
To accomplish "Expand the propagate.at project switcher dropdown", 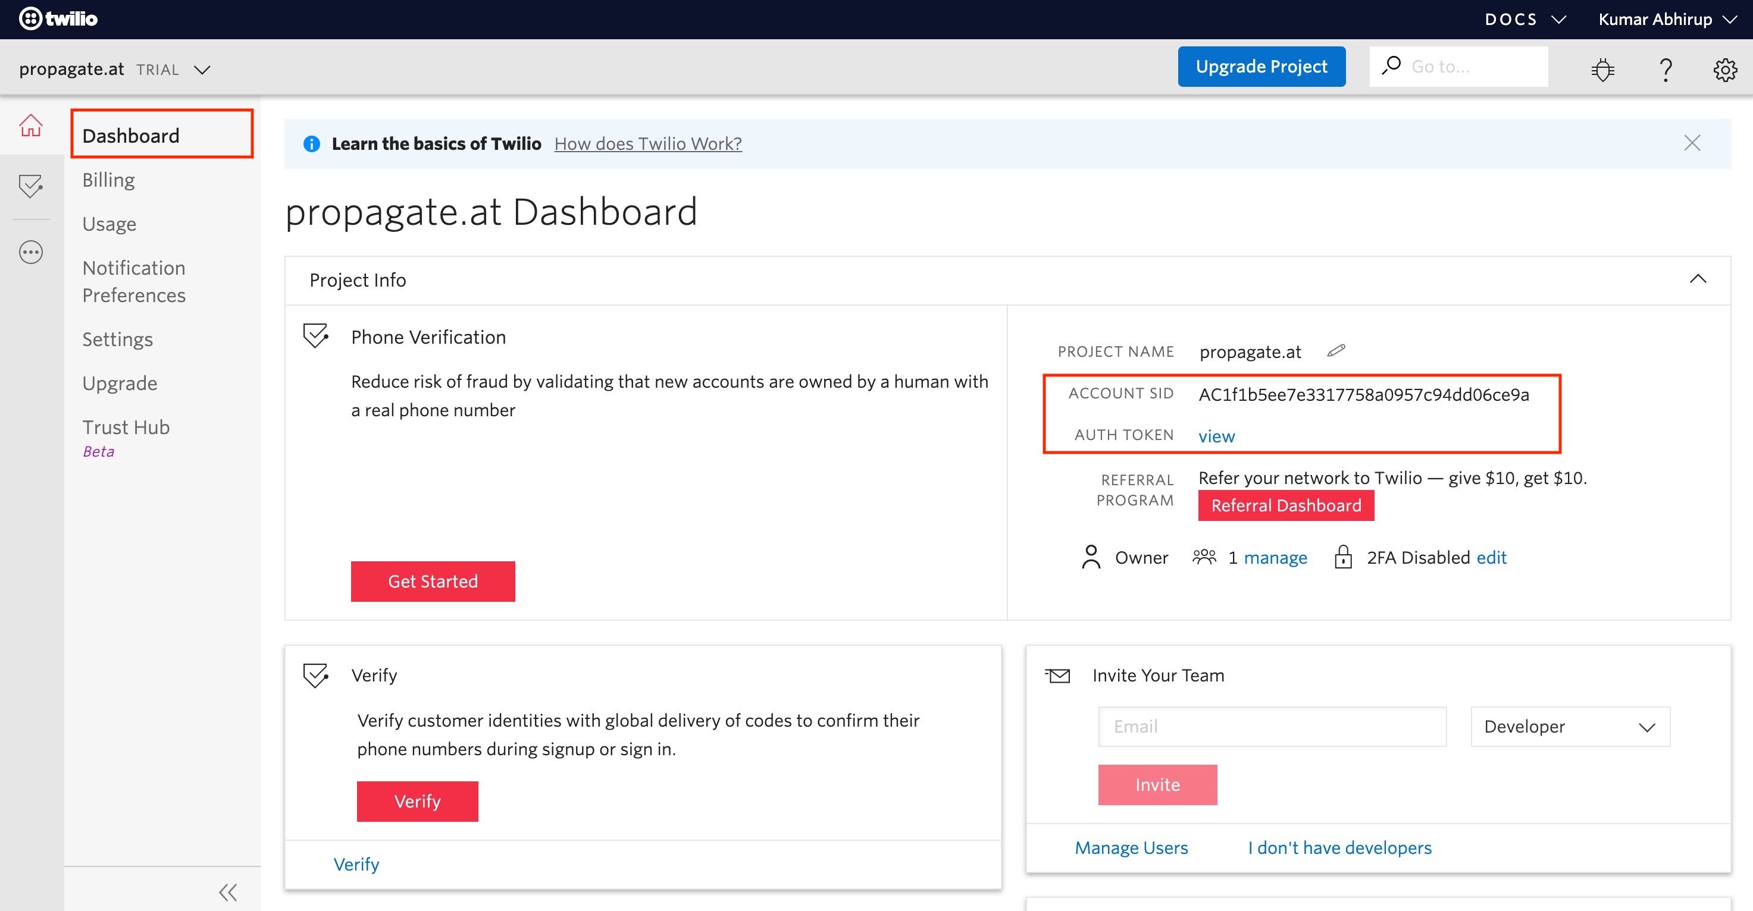I will pyautogui.click(x=202, y=70).
